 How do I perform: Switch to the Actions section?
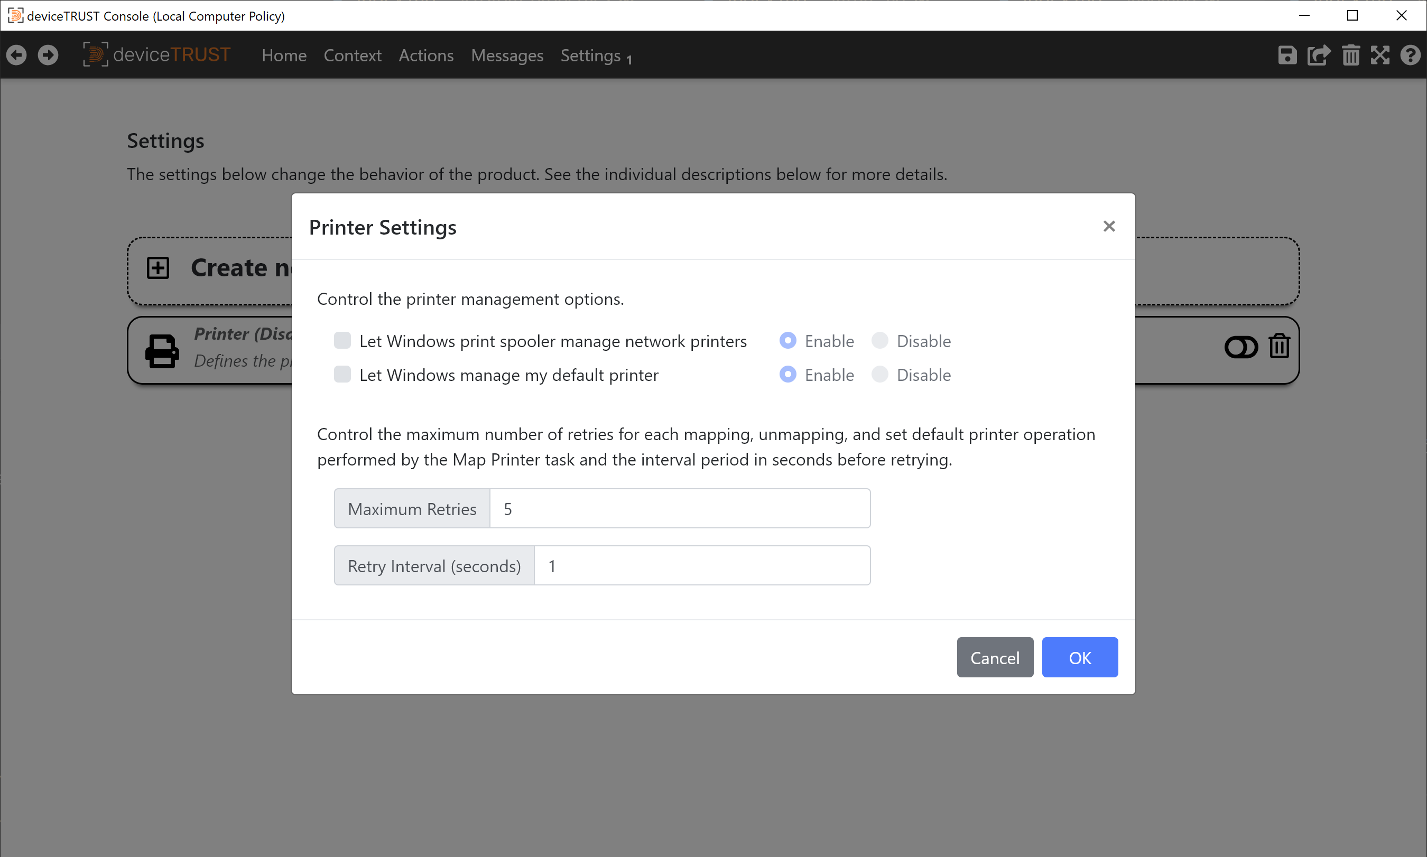[x=425, y=55]
